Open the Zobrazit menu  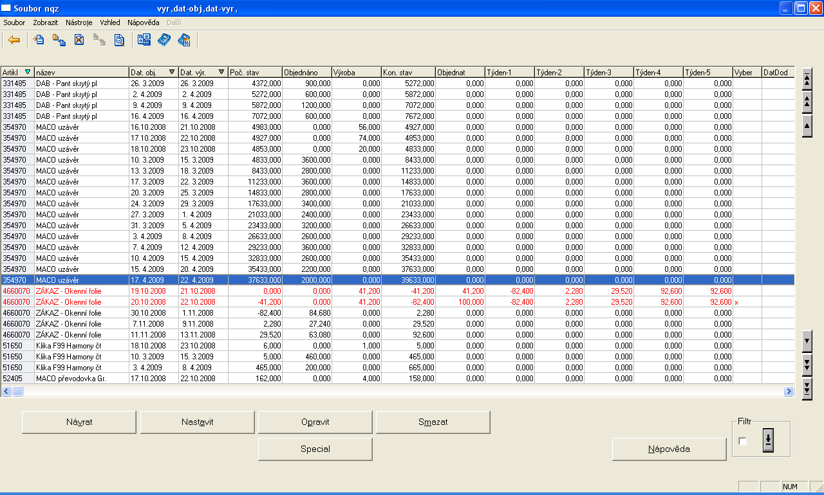tap(46, 22)
